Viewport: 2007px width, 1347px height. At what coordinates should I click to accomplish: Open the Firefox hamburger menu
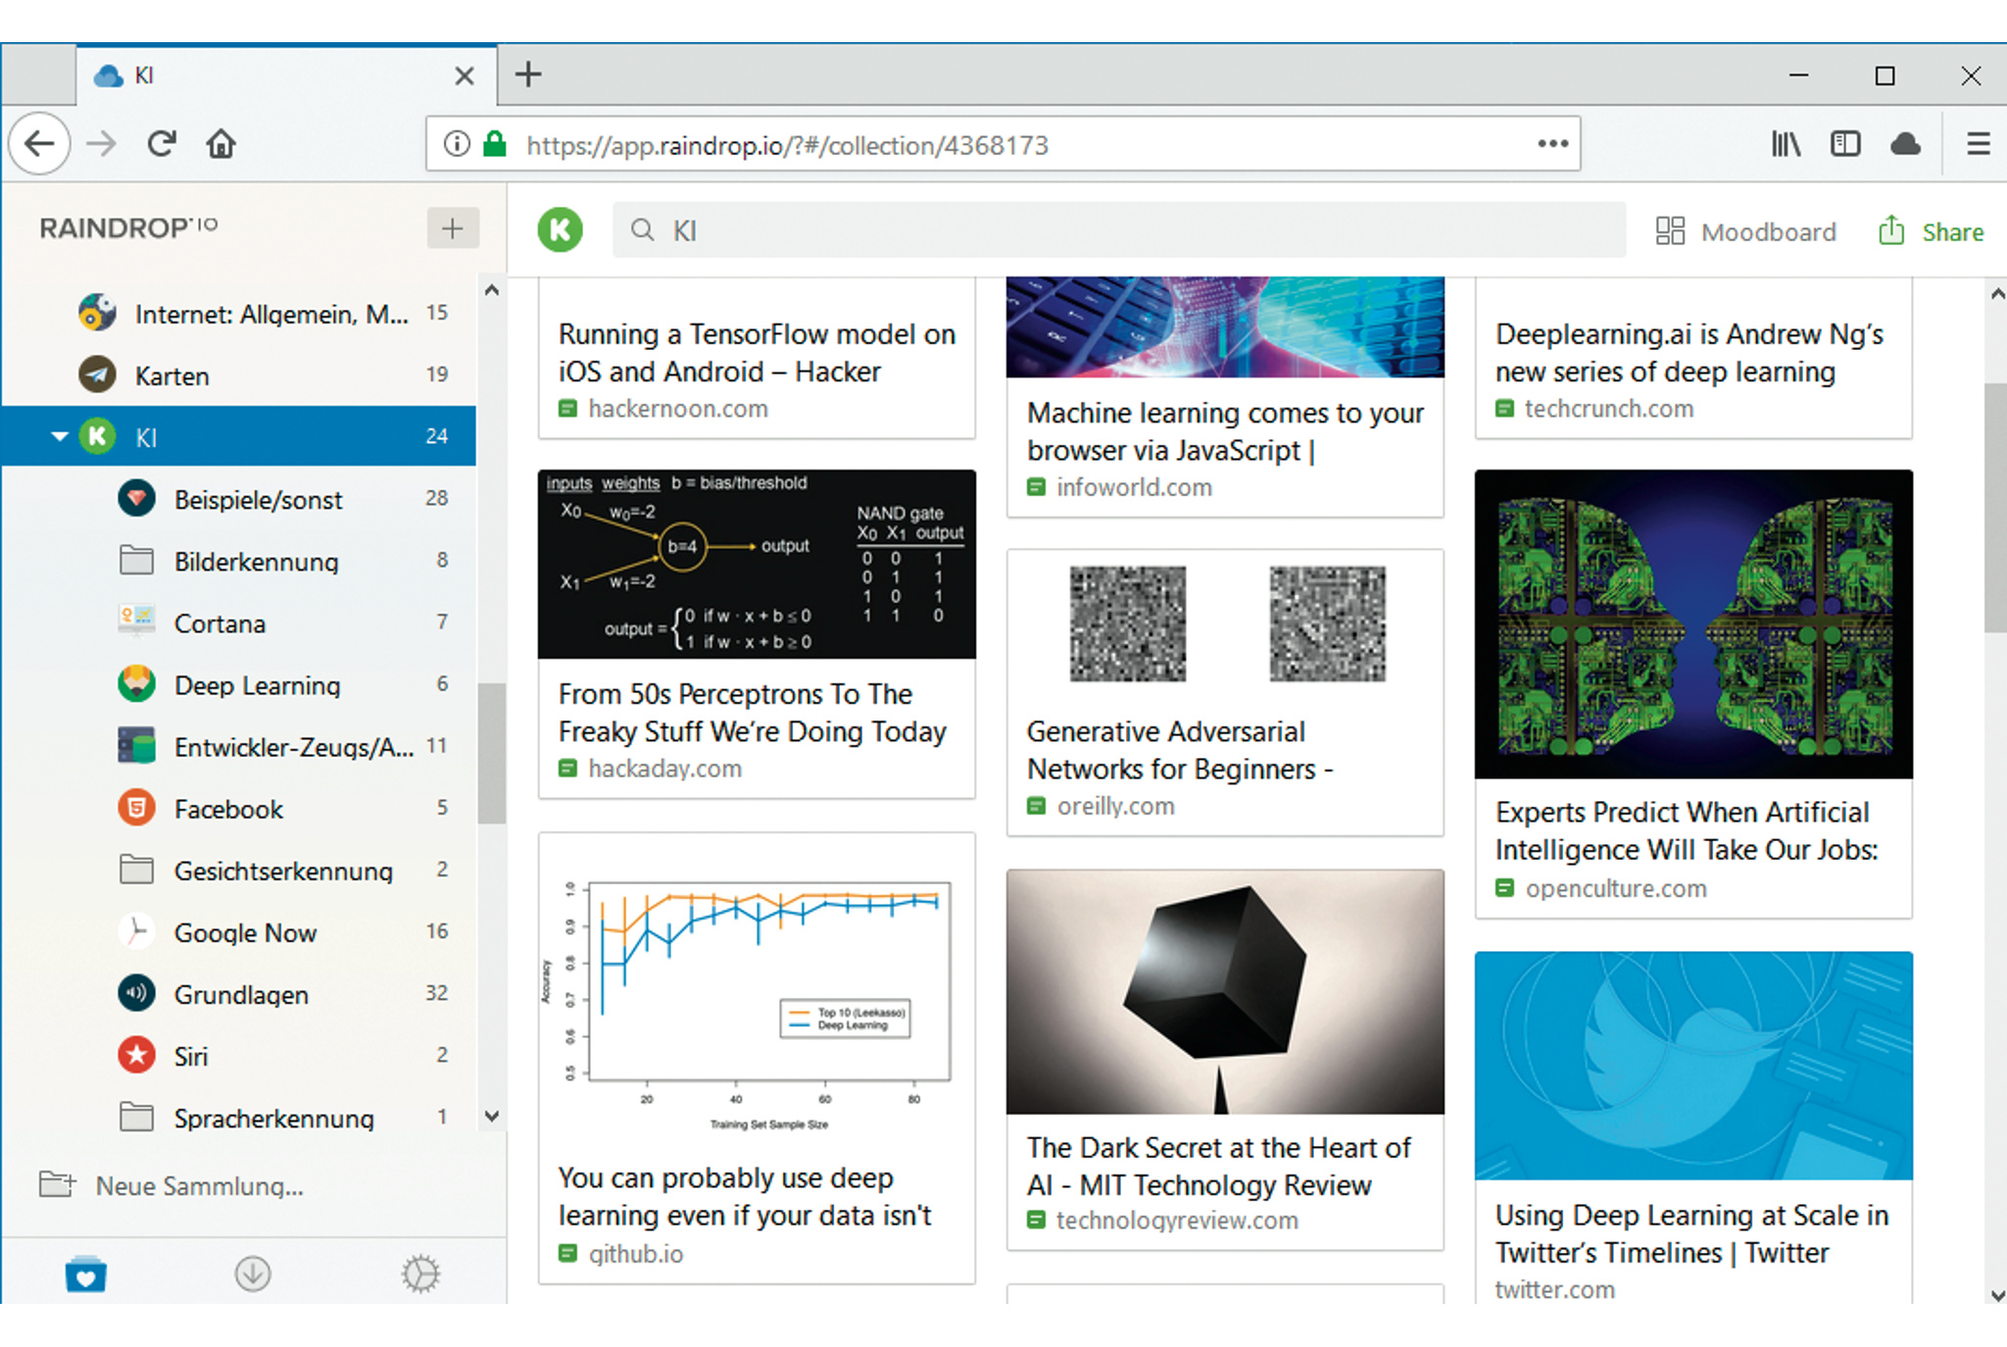tap(1978, 145)
